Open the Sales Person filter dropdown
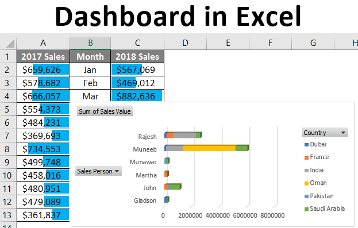 click(98, 171)
